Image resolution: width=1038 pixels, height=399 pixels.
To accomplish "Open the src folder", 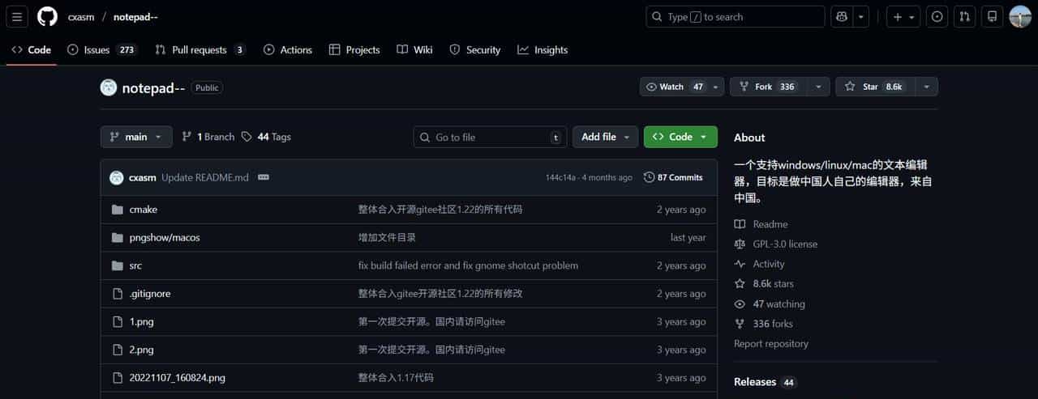I will pyautogui.click(x=135, y=265).
